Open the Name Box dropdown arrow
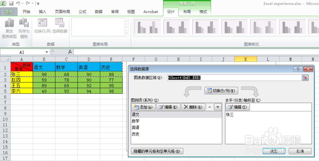This screenshot has height=161, width=319. pyautogui.click(x=47, y=52)
